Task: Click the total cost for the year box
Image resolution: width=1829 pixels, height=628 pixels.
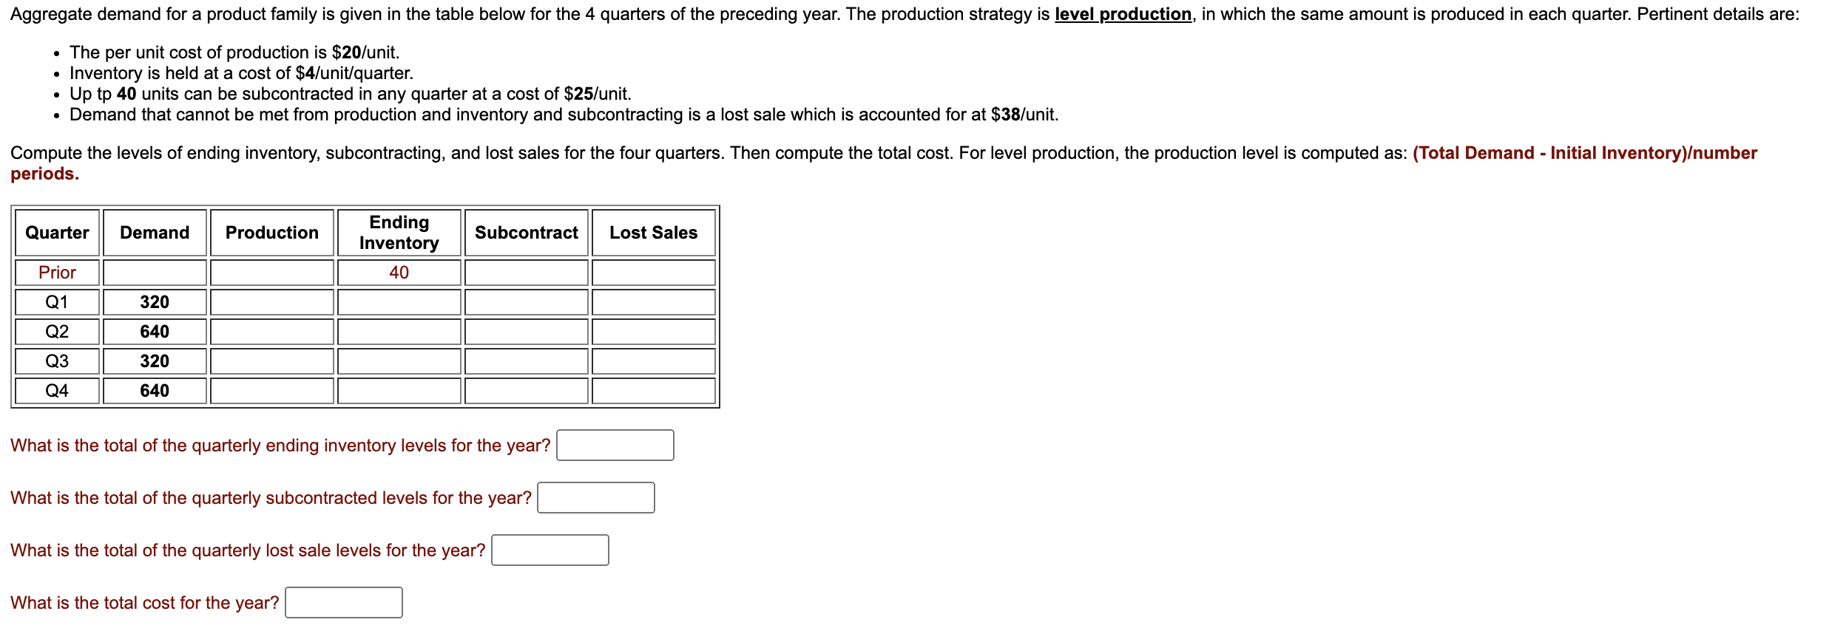Action: (x=343, y=602)
